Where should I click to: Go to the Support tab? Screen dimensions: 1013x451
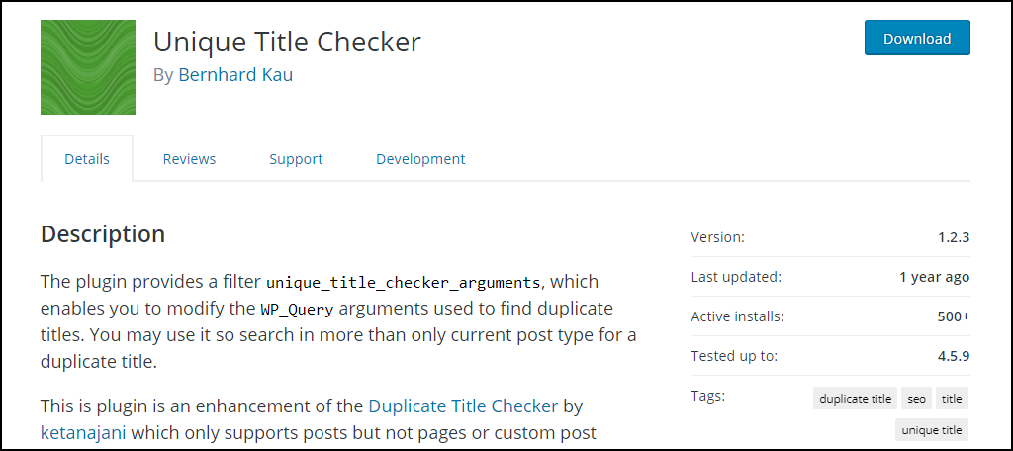pyautogui.click(x=296, y=159)
